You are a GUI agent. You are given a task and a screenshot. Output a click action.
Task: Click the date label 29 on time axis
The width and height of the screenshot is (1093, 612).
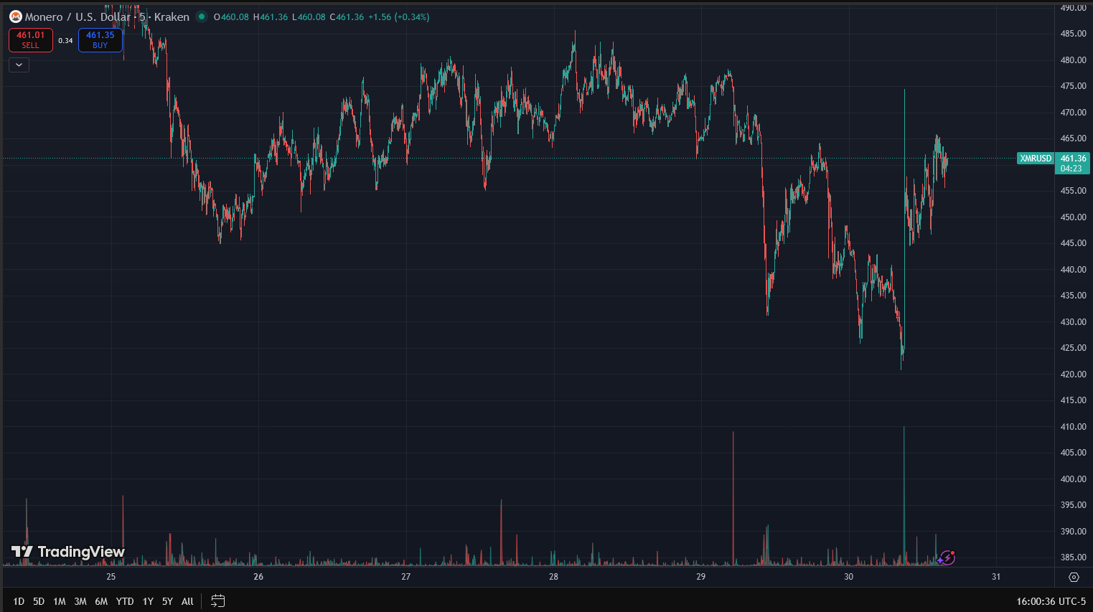(701, 577)
